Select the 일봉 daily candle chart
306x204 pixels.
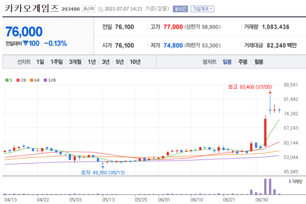pos(227,62)
